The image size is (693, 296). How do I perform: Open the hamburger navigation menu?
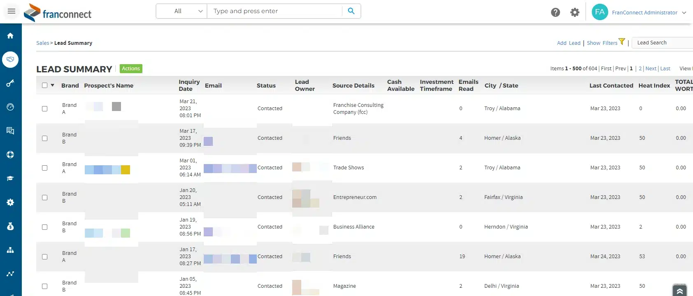click(12, 11)
